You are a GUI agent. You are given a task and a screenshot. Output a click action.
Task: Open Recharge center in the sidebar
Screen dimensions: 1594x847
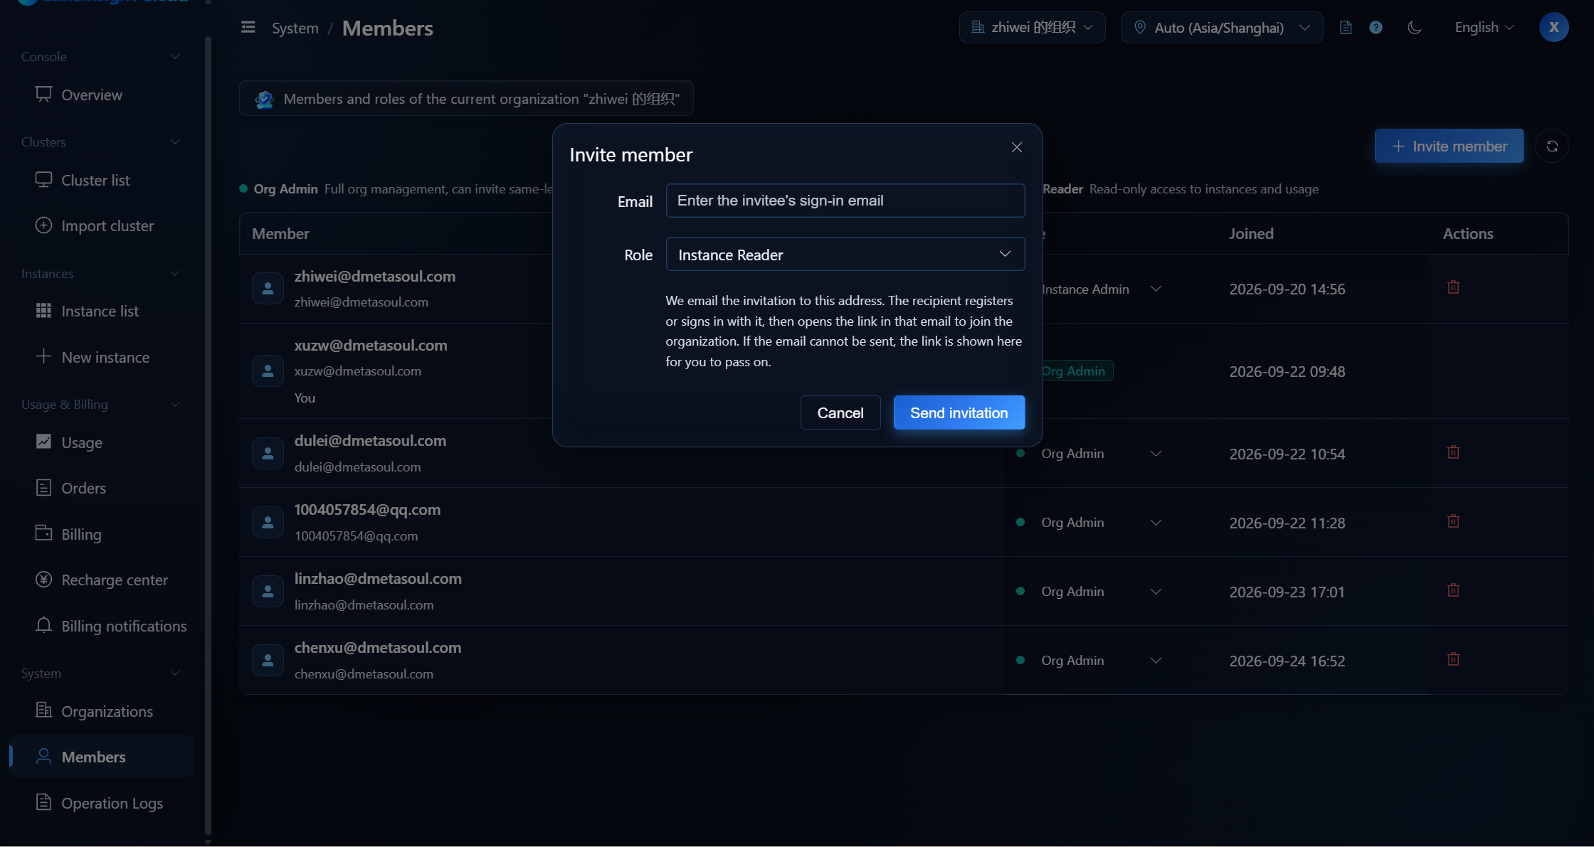[102, 580]
